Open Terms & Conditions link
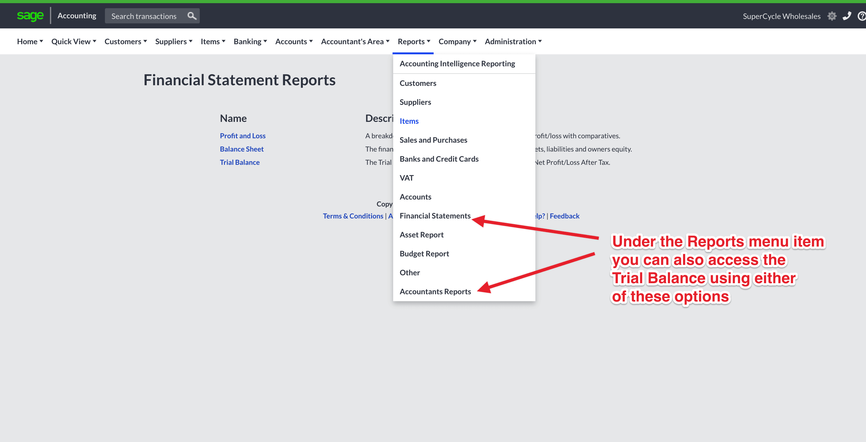Viewport: 866px width, 442px height. pyautogui.click(x=353, y=216)
